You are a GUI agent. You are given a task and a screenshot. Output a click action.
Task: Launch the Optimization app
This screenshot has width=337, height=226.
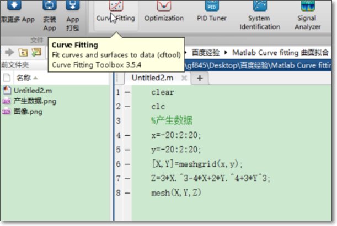pyautogui.click(x=164, y=12)
